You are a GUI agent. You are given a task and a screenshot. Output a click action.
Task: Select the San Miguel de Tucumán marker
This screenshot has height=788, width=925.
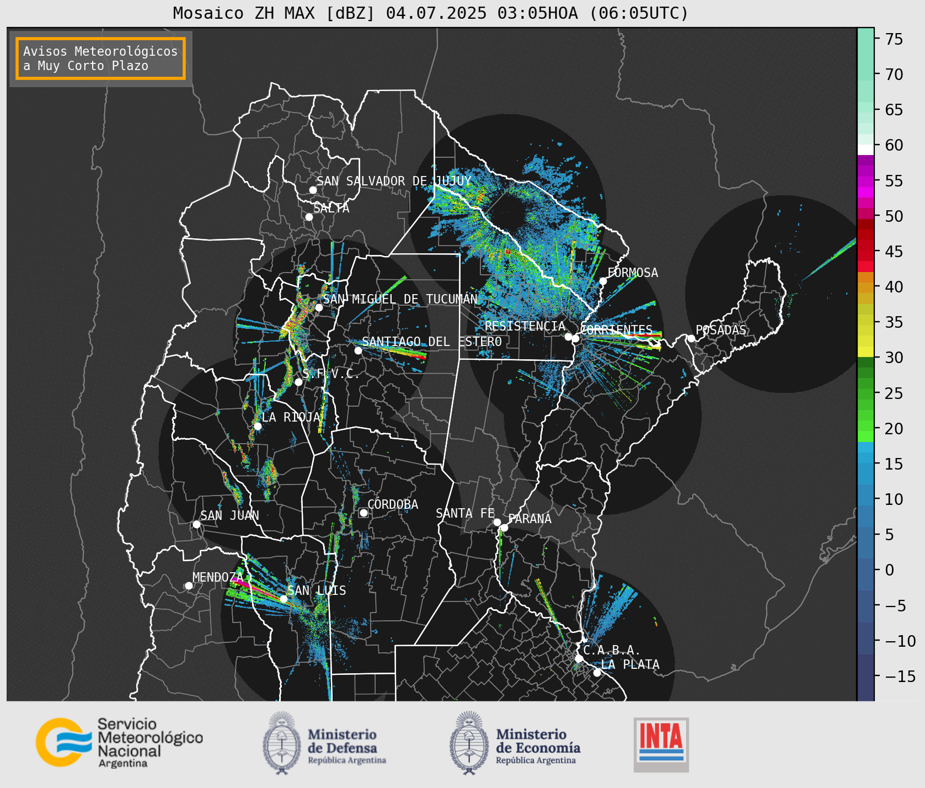point(319,307)
